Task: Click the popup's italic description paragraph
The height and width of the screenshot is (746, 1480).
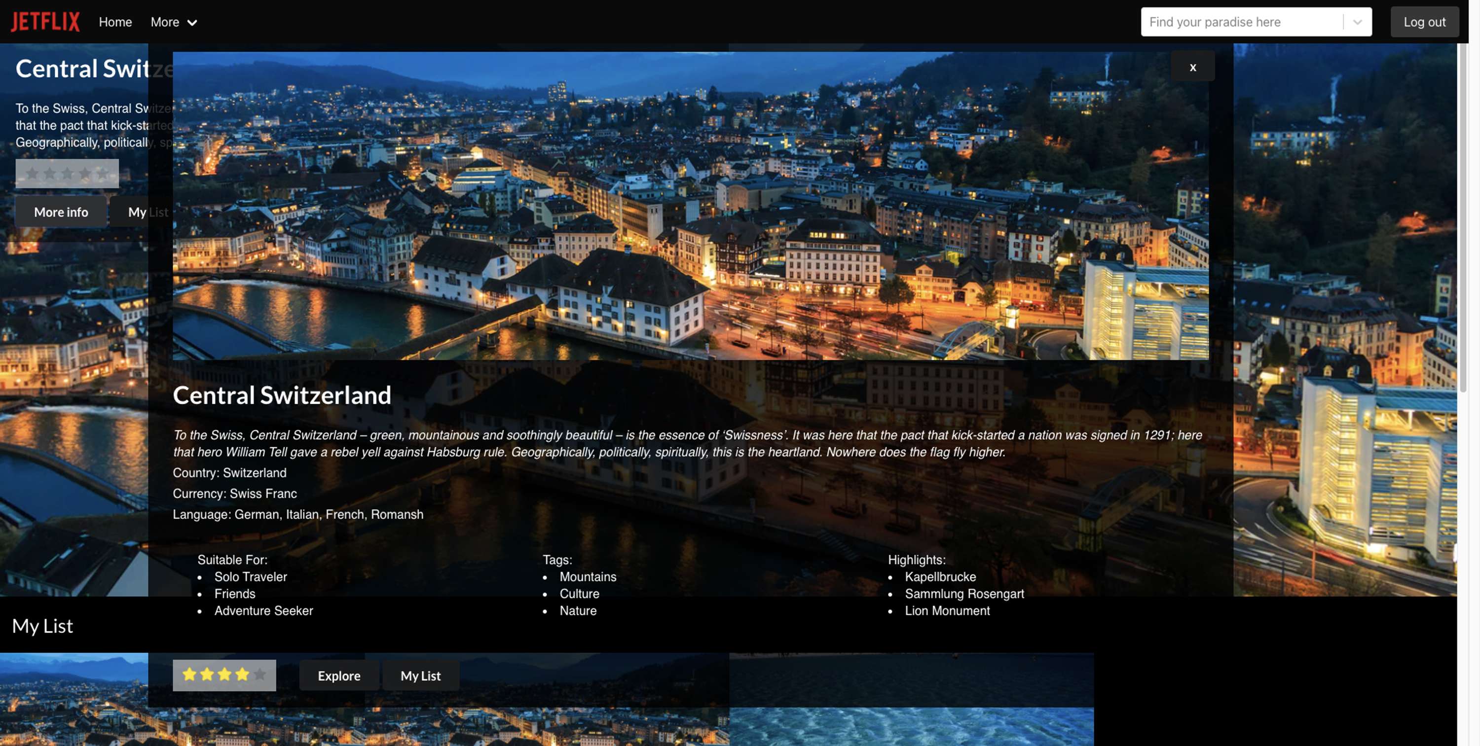Action: tap(687, 443)
